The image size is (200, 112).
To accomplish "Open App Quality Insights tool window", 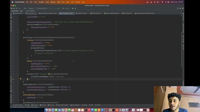I will [x=62, y=105].
